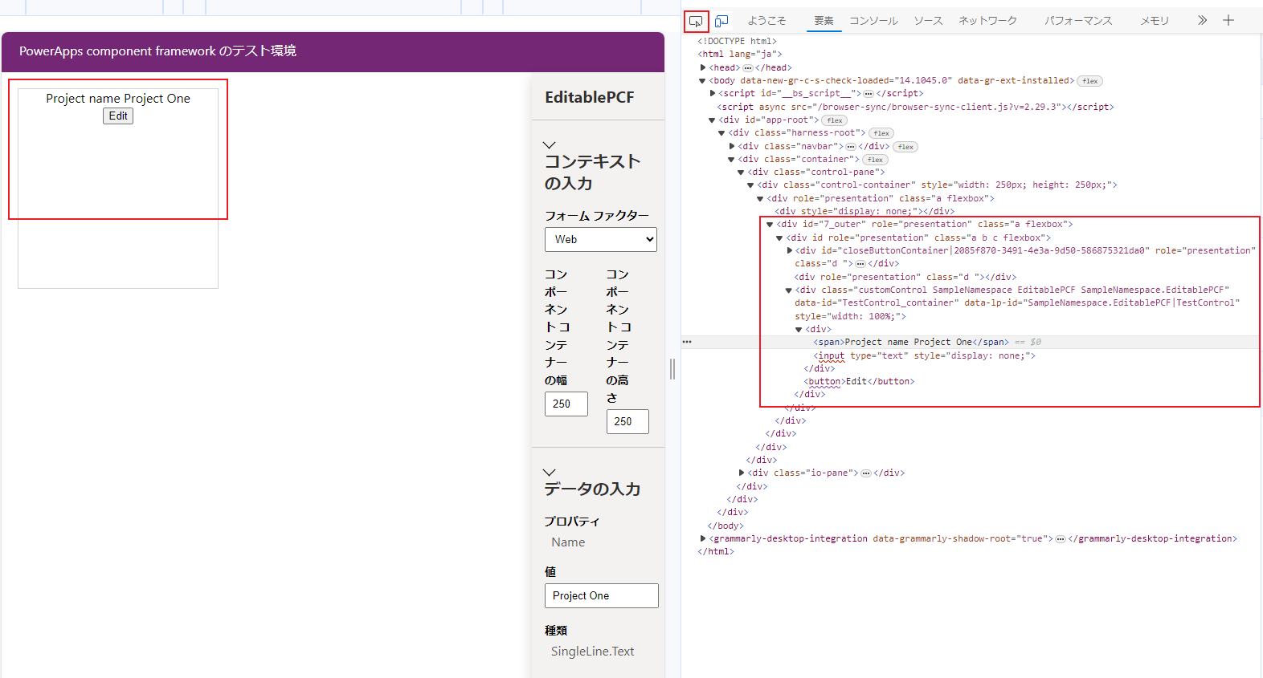Open the パフォーマンス tab
This screenshot has width=1263, height=678.
point(1078,21)
